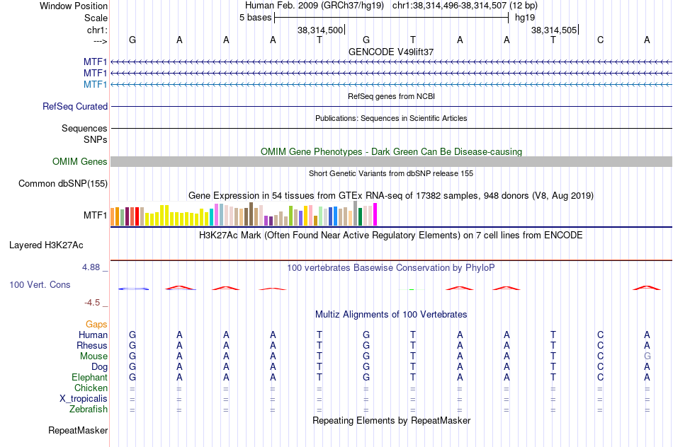Click the Mouse species label
The image size is (673, 447).
[x=94, y=356]
